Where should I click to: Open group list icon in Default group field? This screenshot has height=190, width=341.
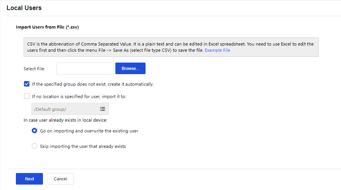coord(103,109)
